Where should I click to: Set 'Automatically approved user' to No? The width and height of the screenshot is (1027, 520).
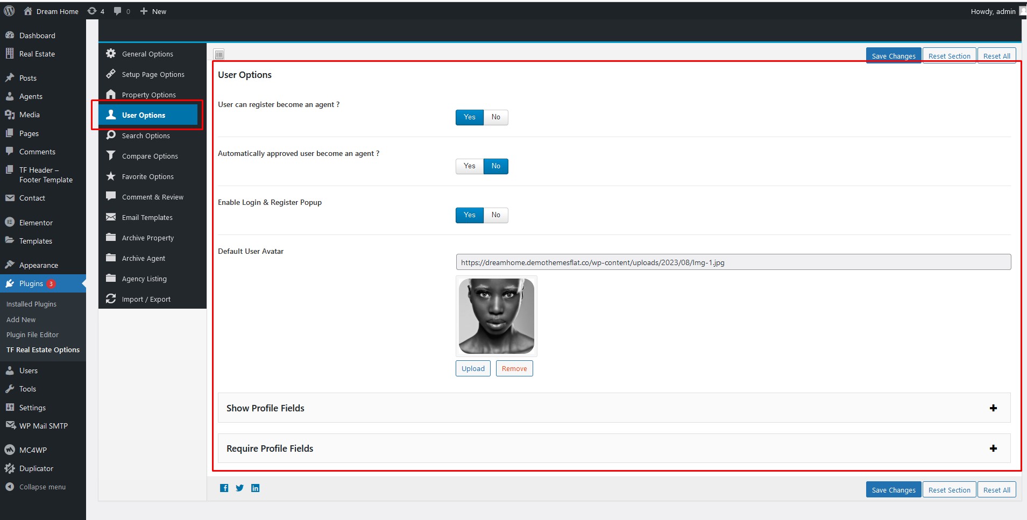pyautogui.click(x=496, y=166)
